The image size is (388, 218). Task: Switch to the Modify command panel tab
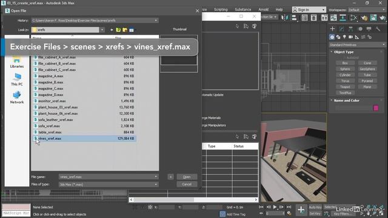pos(342,29)
